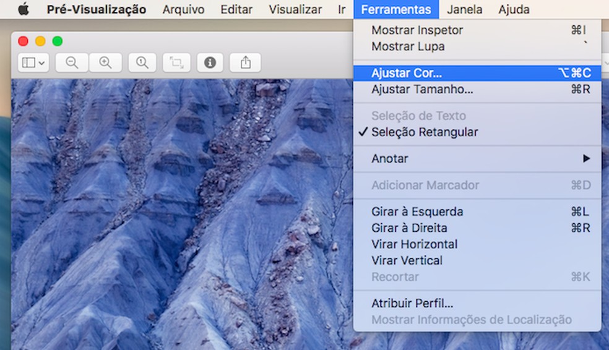The image size is (609, 350).
Task: Choose Virar Horizontal
Action: coord(477,244)
